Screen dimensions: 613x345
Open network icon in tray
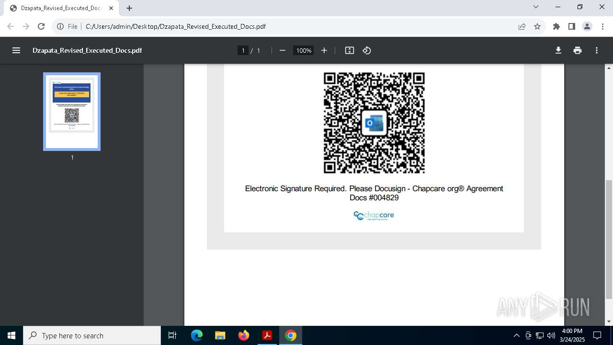(540, 335)
